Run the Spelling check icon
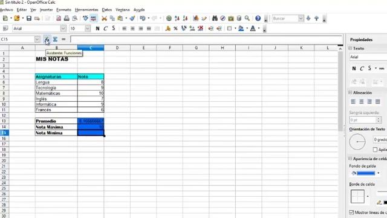Screen dimensions: 387x218 coord(85,18)
